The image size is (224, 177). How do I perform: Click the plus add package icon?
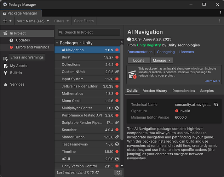coord(5,21)
